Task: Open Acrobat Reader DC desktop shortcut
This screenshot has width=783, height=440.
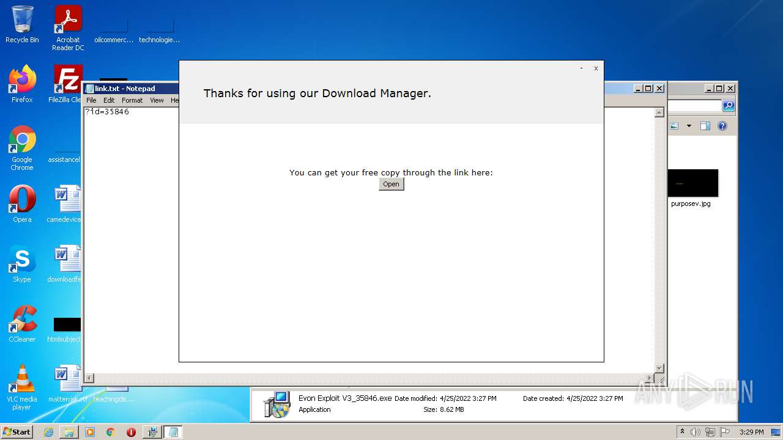Action: pos(68,28)
